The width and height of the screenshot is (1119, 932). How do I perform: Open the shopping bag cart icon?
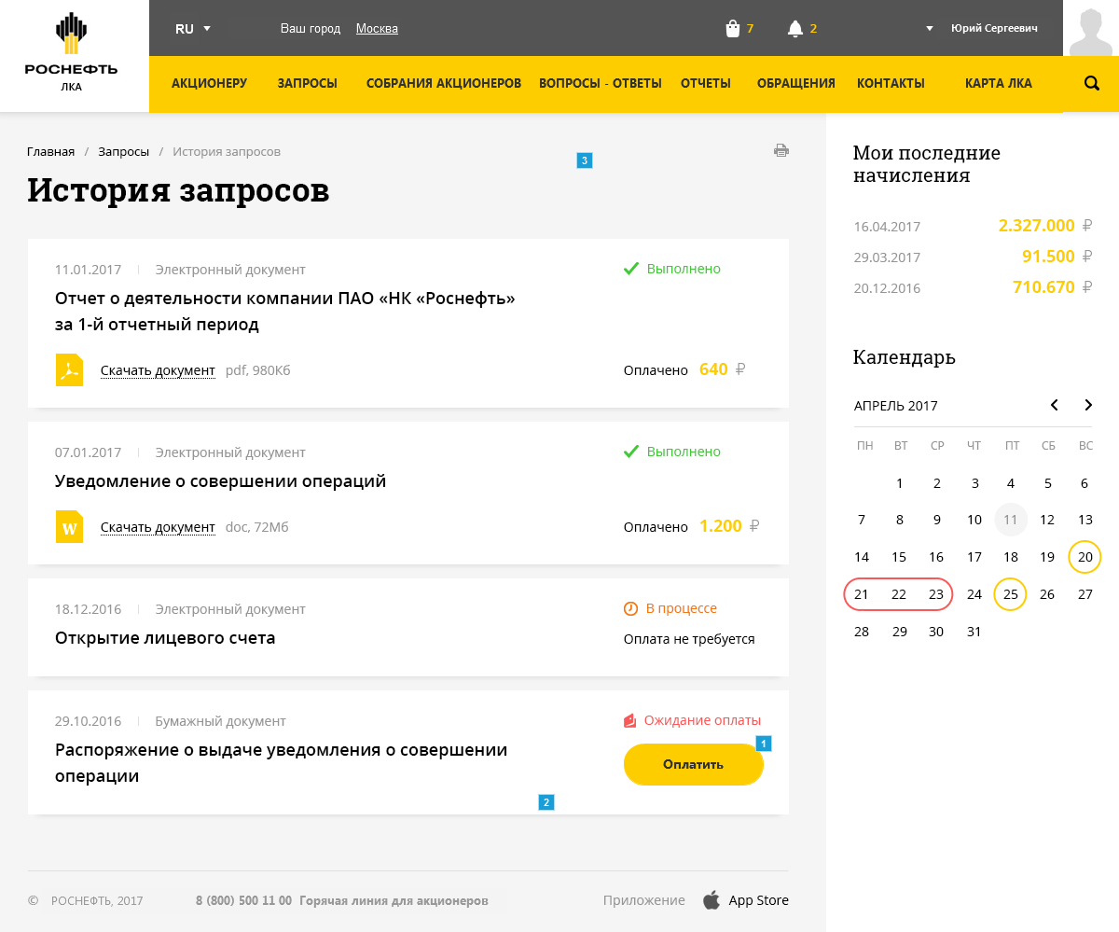[x=733, y=29]
